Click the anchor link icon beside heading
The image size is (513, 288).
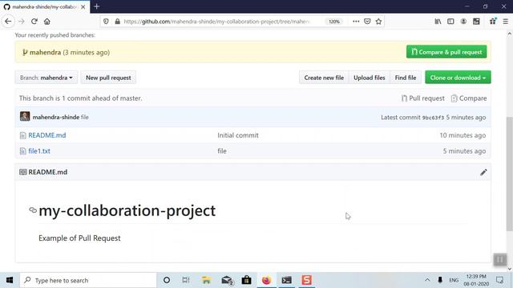(x=33, y=210)
